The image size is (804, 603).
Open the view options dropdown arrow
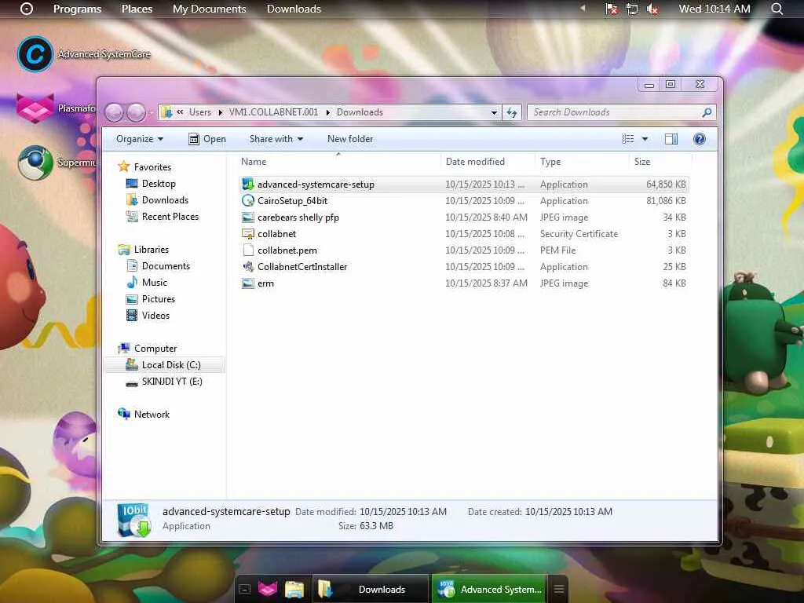coord(645,139)
